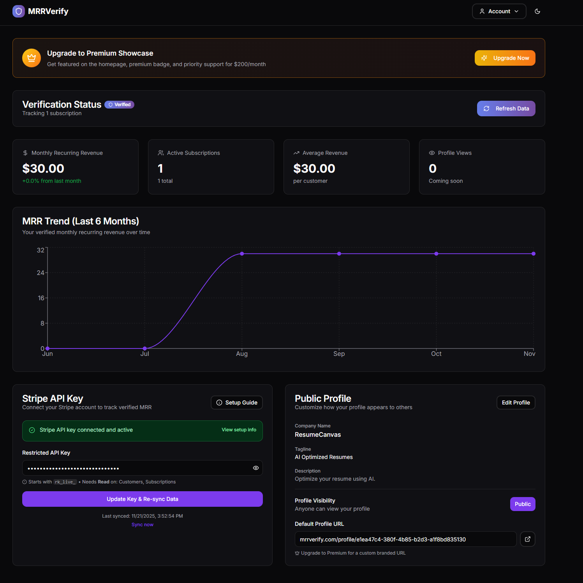Click the MRRVerify shield logo
583x583 pixels.
pos(18,11)
